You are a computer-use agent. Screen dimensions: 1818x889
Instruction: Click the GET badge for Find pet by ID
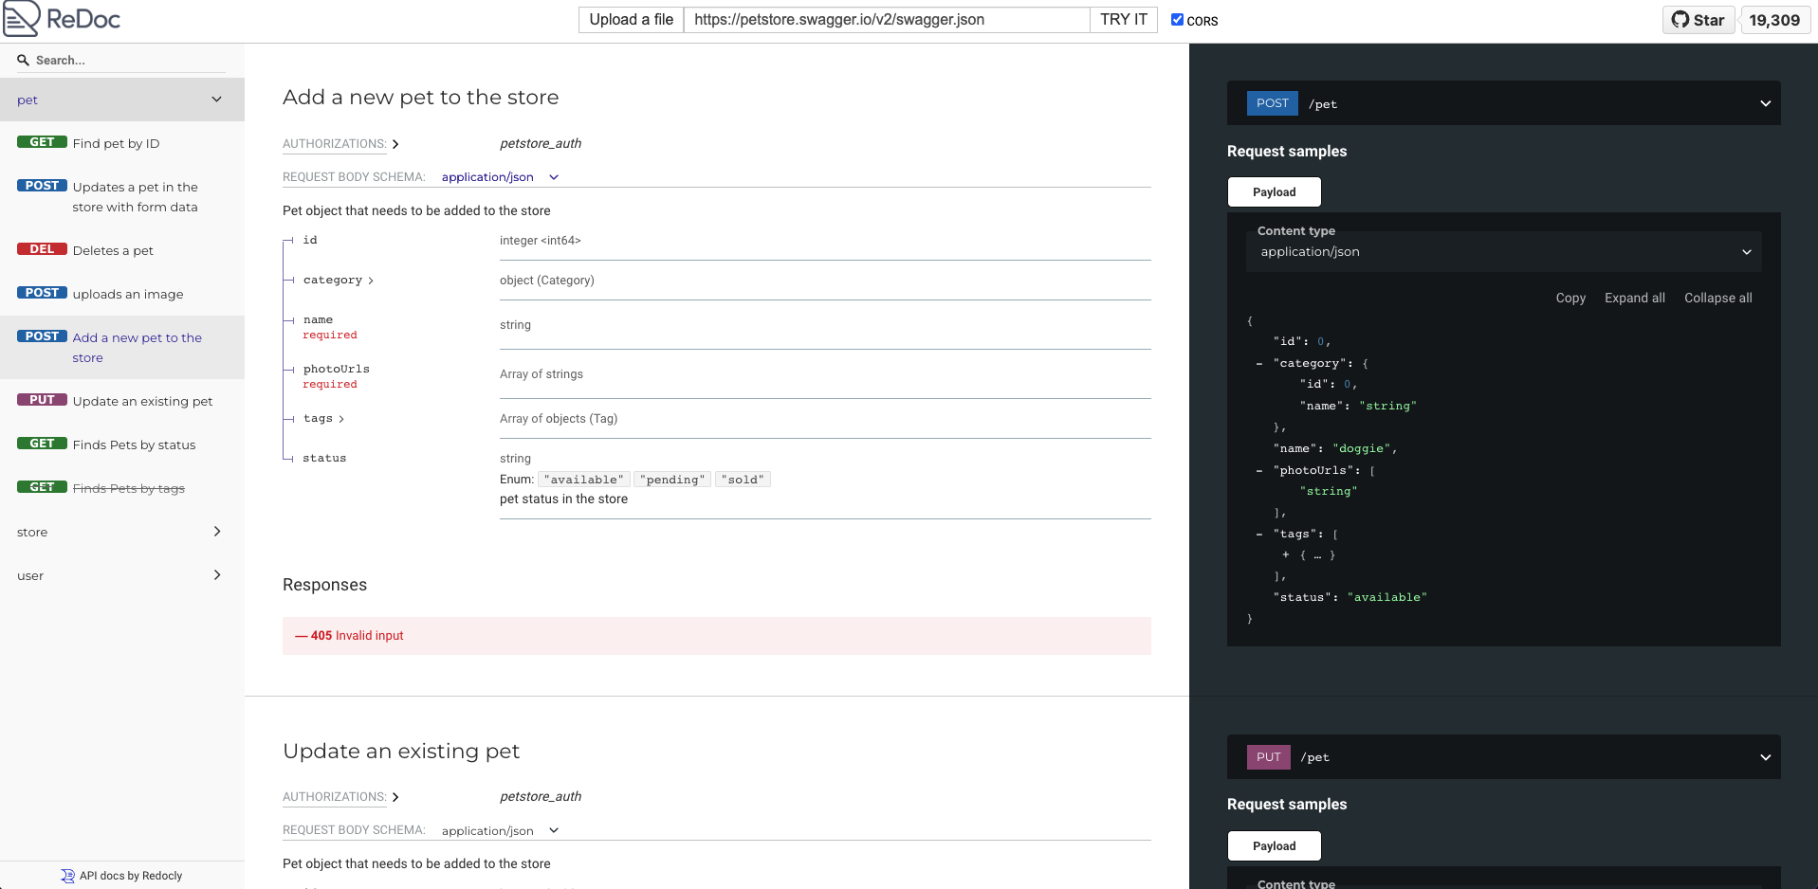tap(42, 142)
